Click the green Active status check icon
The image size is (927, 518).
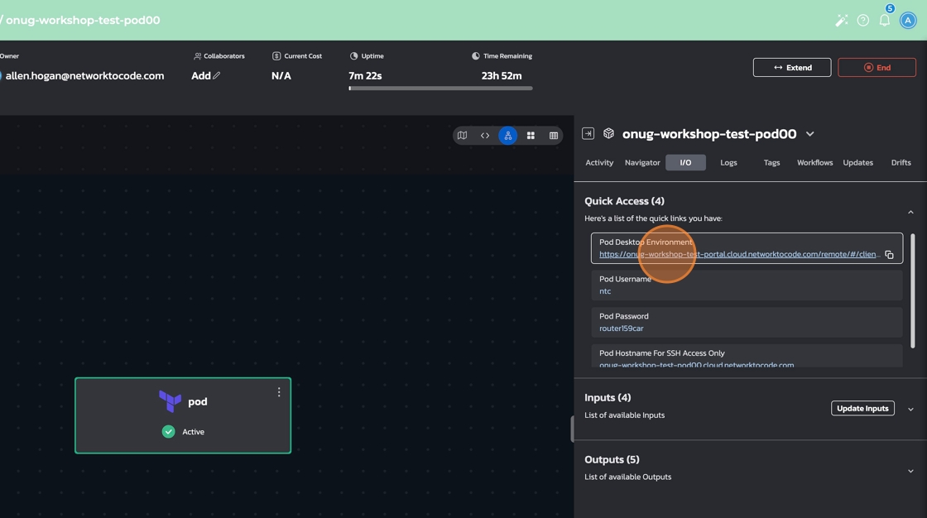(x=169, y=432)
